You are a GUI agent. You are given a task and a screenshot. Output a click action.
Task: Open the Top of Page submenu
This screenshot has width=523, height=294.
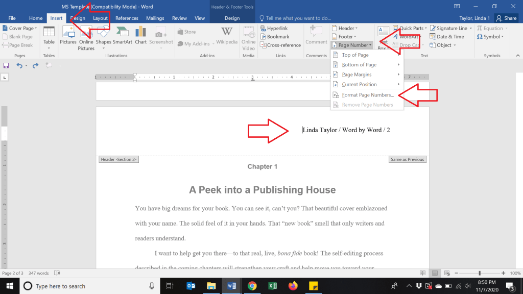[x=367, y=55]
